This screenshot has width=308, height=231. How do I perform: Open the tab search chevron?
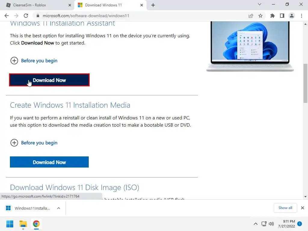(x=260, y=4)
